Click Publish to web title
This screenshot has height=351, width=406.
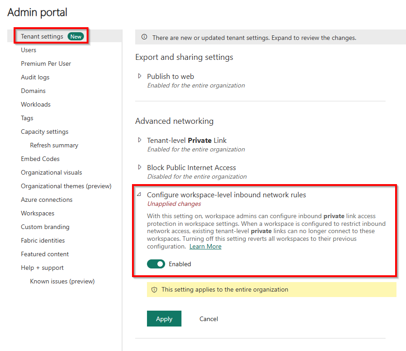[171, 76]
